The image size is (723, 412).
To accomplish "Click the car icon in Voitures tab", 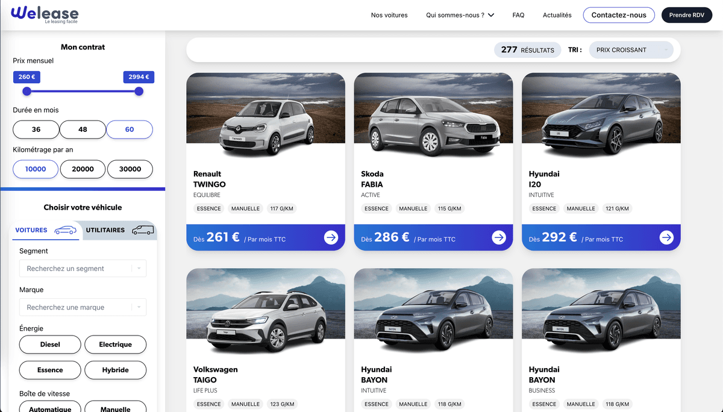I will tap(65, 230).
